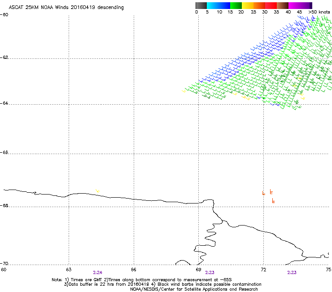Click the legend scale number '10'
The width and height of the screenshot is (332, 292).
click(x=219, y=12)
